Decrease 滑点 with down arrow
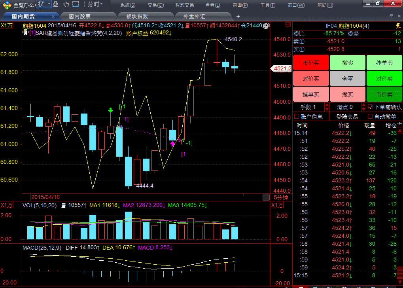The height and width of the screenshot is (288, 403). pyautogui.click(x=364, y=109)
